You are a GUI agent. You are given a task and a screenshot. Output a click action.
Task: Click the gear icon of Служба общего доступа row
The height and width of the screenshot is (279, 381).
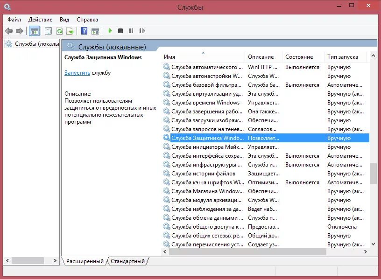coord(166,226)
